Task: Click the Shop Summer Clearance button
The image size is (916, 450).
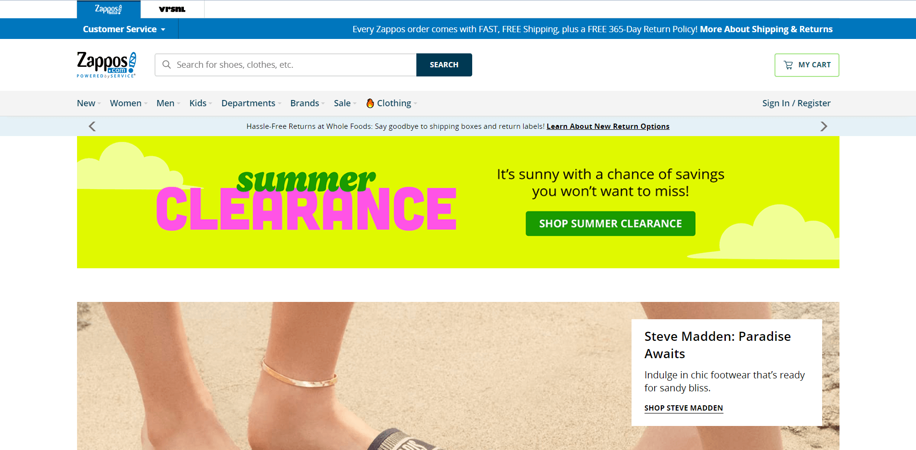Action: 610,224
